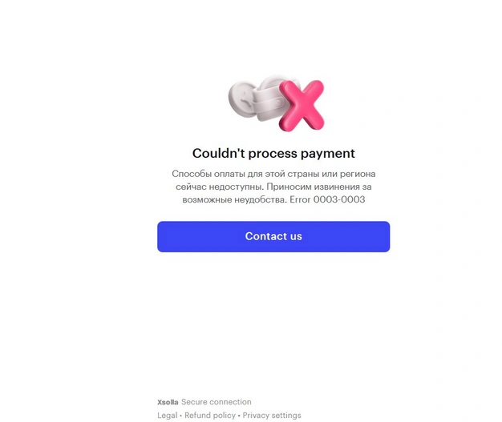Click the words возможные неудобства
This screenshot has height=422, width=502.
pos(235,200)
